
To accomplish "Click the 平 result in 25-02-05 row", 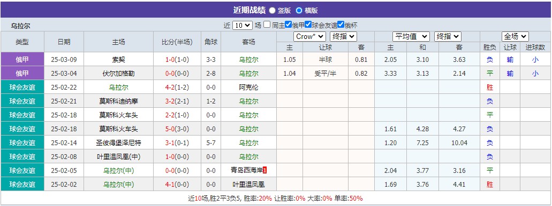I will [x=490, y=171].
